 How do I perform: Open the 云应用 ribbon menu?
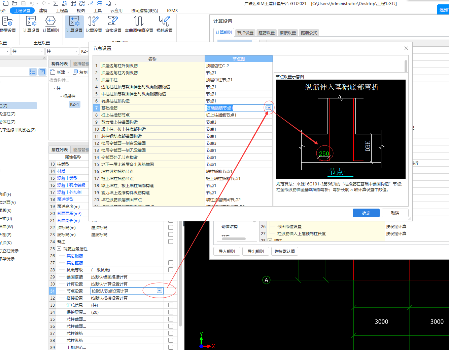point(116,11)
